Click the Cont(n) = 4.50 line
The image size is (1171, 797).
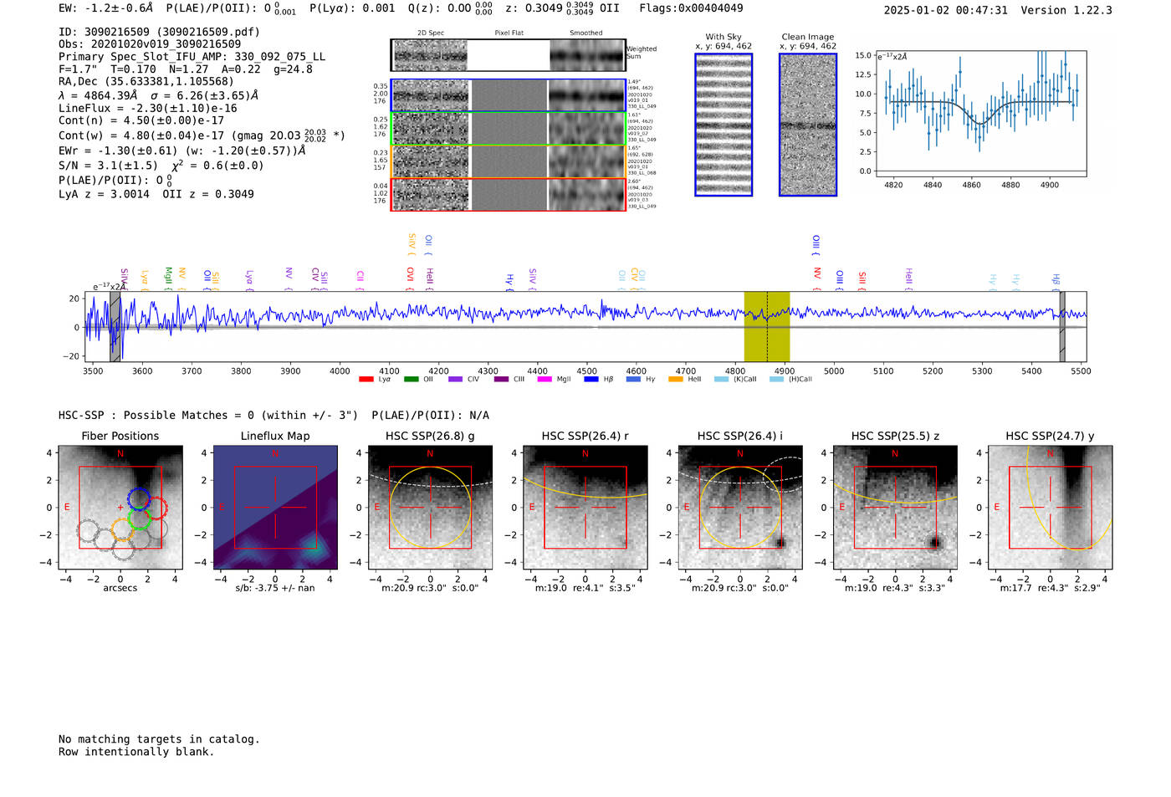[x=141, y=120]
